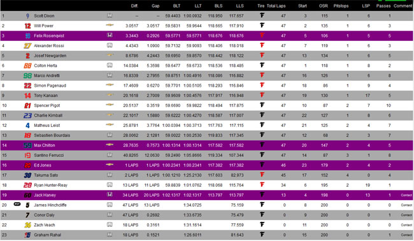Click the PIT badge beside James Hinchcliffe
The image size is (414, 241).
17,204
